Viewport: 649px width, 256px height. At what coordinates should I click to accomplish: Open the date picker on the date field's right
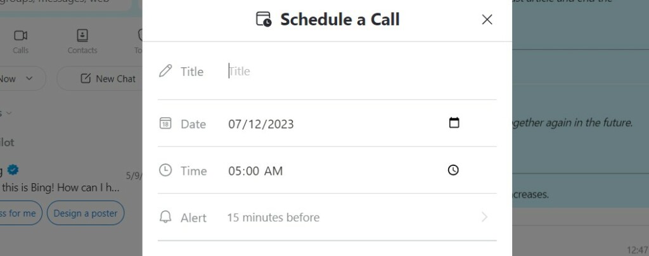tap(454, 123)
